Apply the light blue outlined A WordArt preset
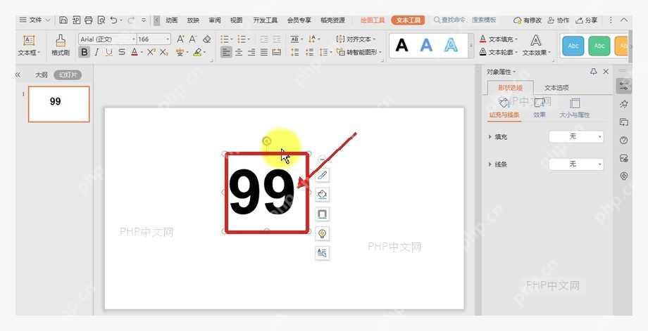This screenshot has width=648, height=331. tap(451, 46)
